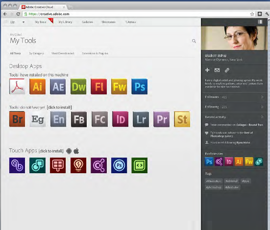Bookmark the page with the star icon

point(252,14)
